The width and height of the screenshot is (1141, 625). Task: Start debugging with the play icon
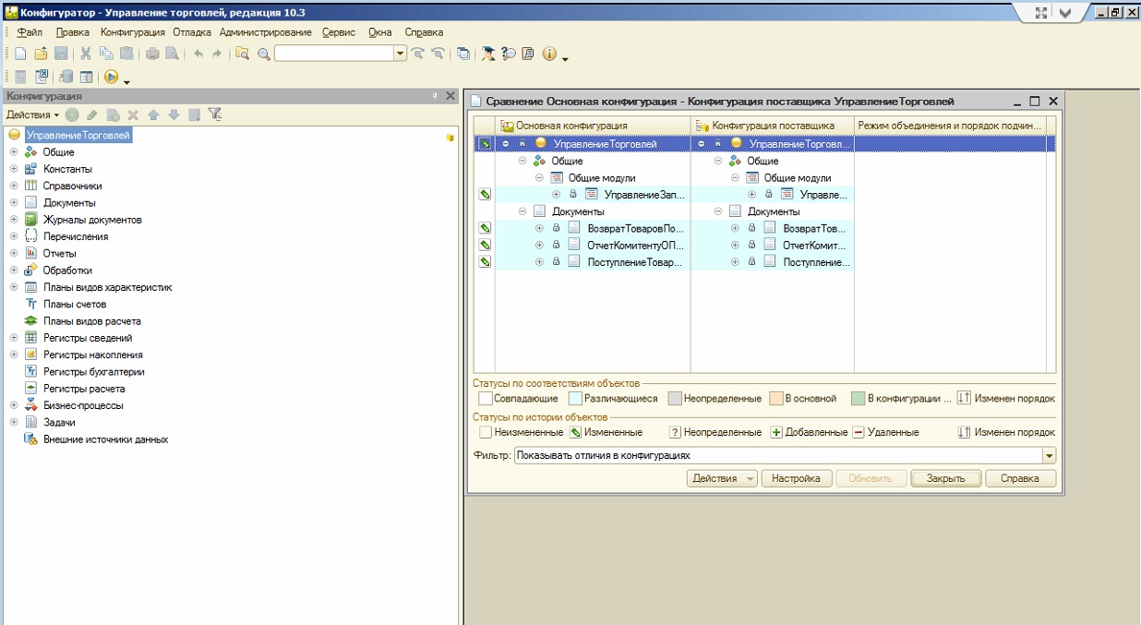tap(111, 78)
